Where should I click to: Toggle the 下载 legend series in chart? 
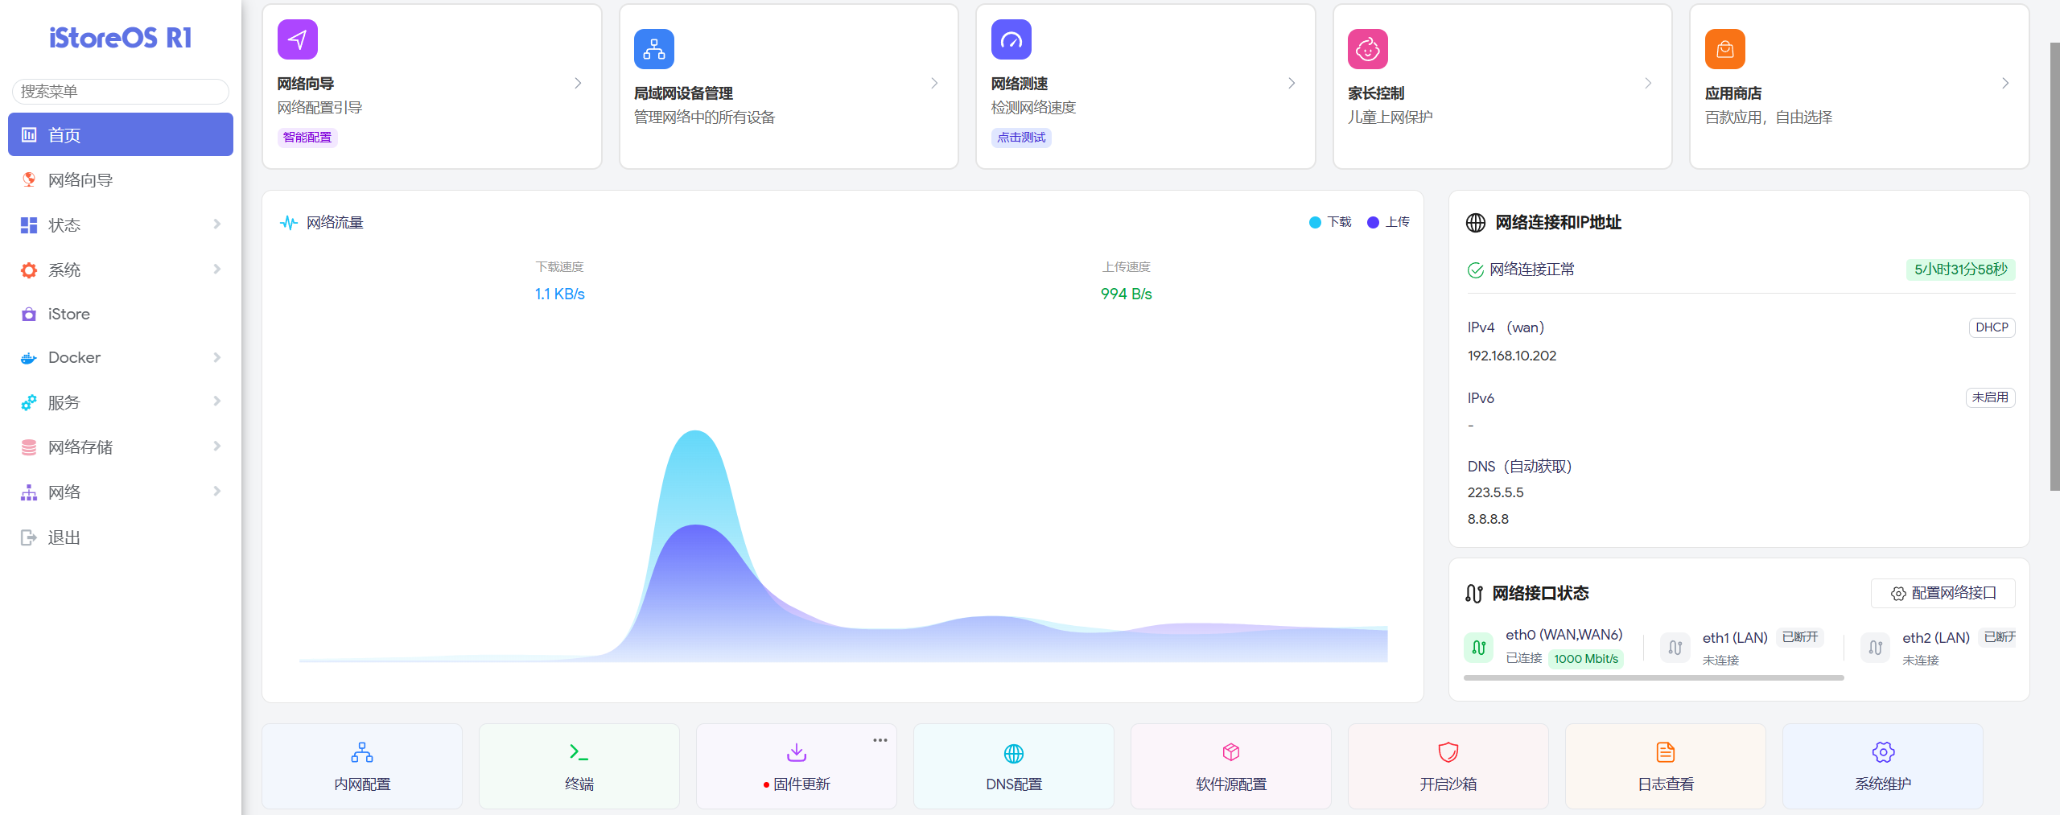click(x=1330, y=222)
